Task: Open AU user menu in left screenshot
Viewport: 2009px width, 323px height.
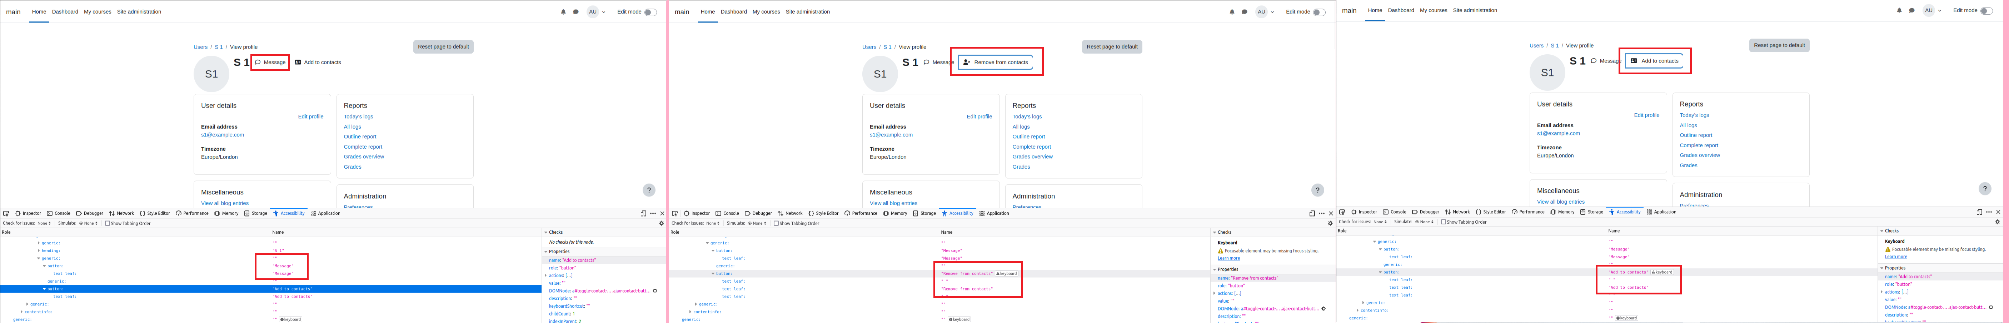Action: point(596,12)
